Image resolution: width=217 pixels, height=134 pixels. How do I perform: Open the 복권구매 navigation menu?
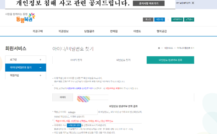click(x=38, y=31)
